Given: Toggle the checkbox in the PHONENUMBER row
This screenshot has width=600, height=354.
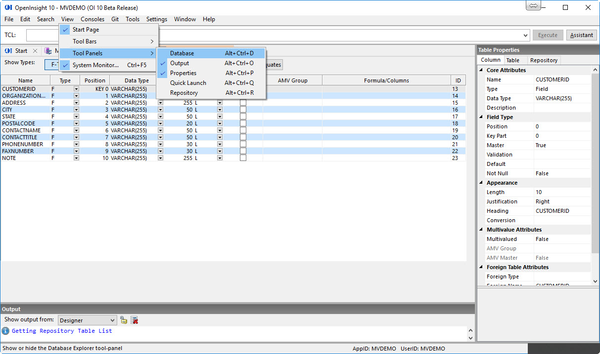Looking at the screenshot, I should 243,144.
